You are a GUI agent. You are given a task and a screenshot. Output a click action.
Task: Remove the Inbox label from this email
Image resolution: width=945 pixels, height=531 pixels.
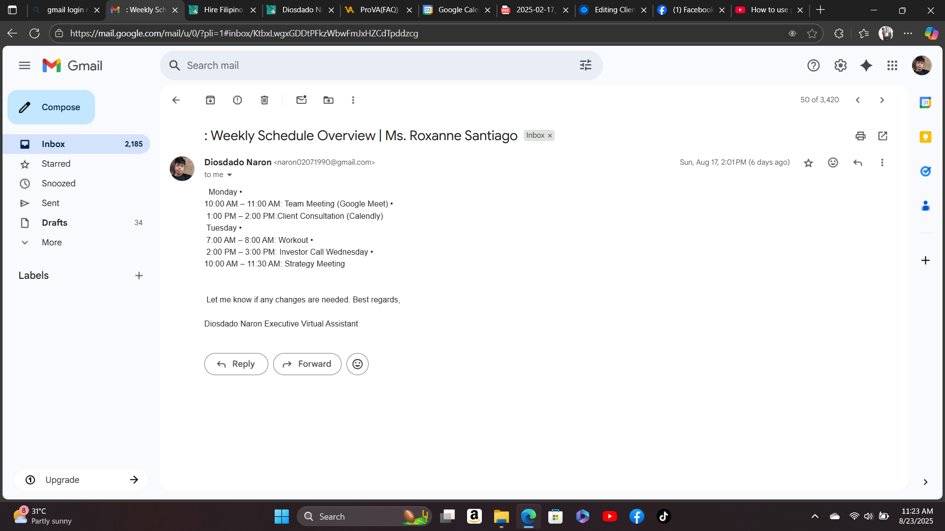[x=550, y=136]
